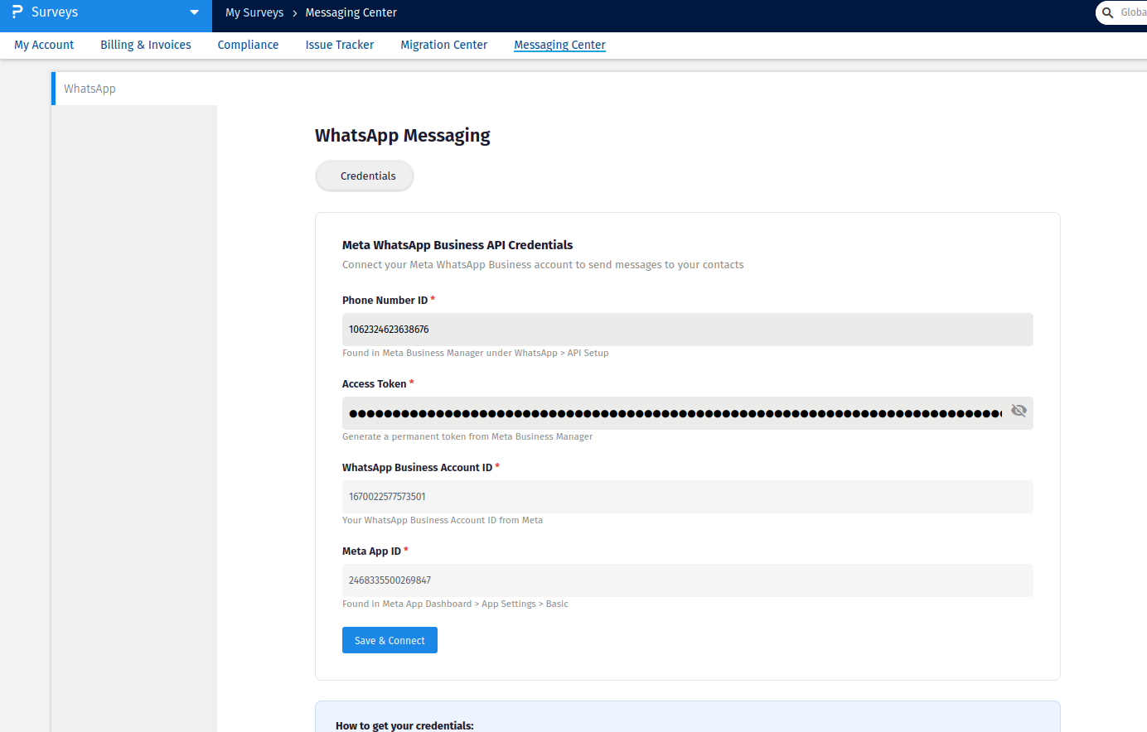This screenshot has width=1147, height=732.
Task: Click the WhatsApp Messaging heading
Action: [x=403, y=135]
